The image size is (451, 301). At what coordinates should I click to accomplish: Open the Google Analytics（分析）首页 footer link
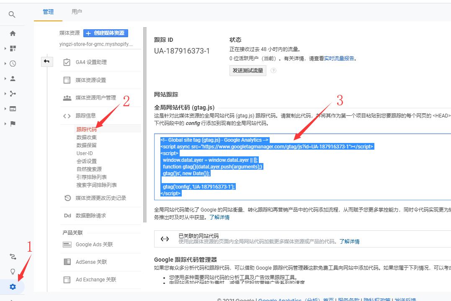point(296,299)
